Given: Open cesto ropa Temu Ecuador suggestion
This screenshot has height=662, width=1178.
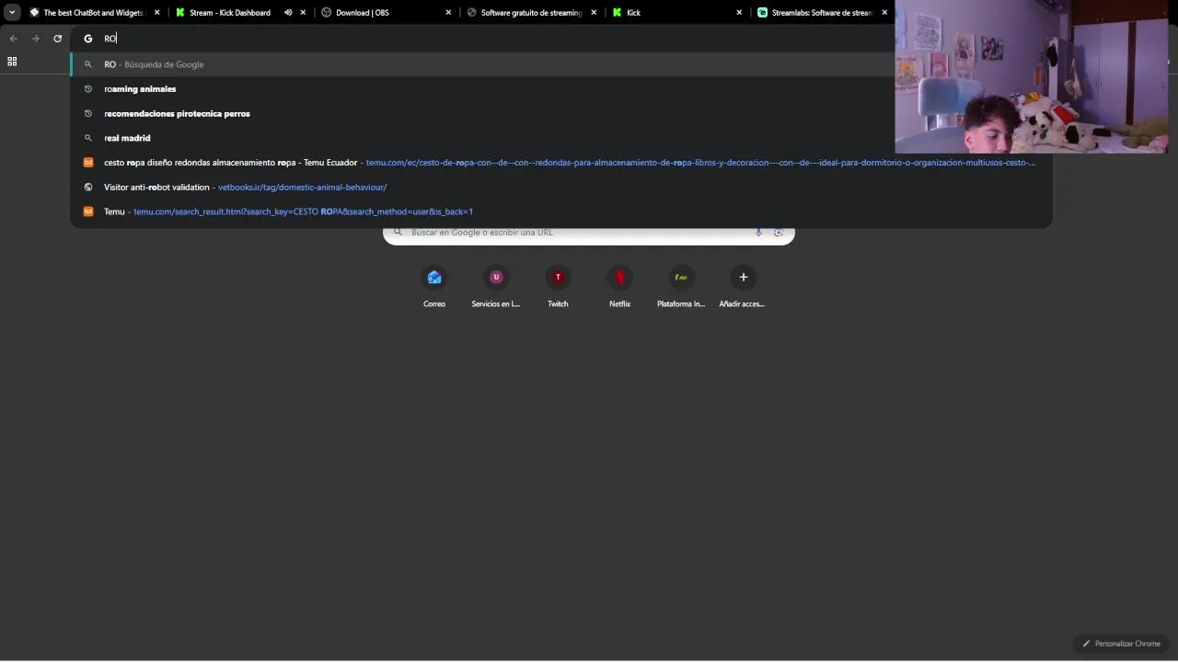Looking at the screenshot, I should pos(561,163).
